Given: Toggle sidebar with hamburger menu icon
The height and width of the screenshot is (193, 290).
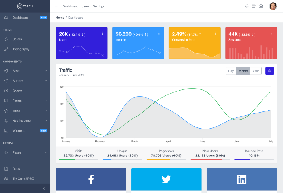Looking at the screenshot, I should [x=56, y=6].
